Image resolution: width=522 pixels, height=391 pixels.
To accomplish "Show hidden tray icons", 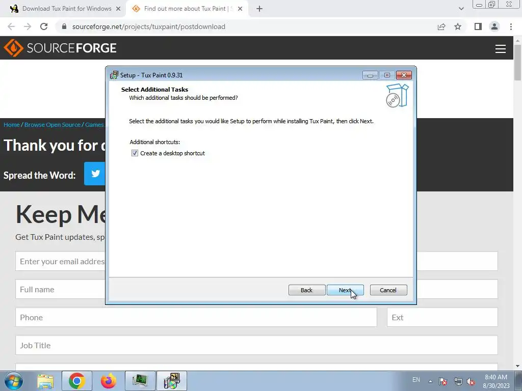I will (x=430, y=381).
